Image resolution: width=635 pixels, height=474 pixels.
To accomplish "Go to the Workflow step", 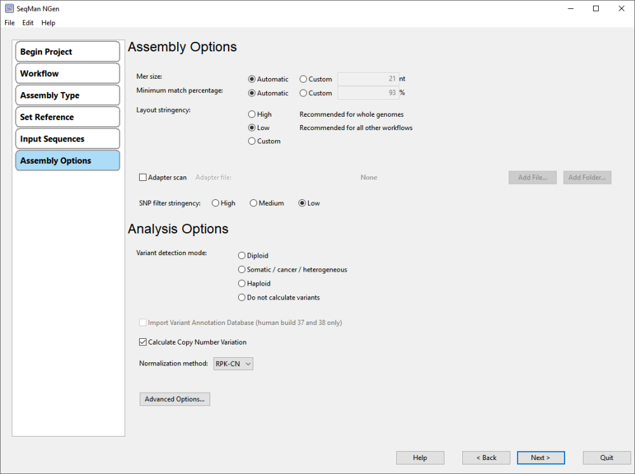I will tap(68, 74).
